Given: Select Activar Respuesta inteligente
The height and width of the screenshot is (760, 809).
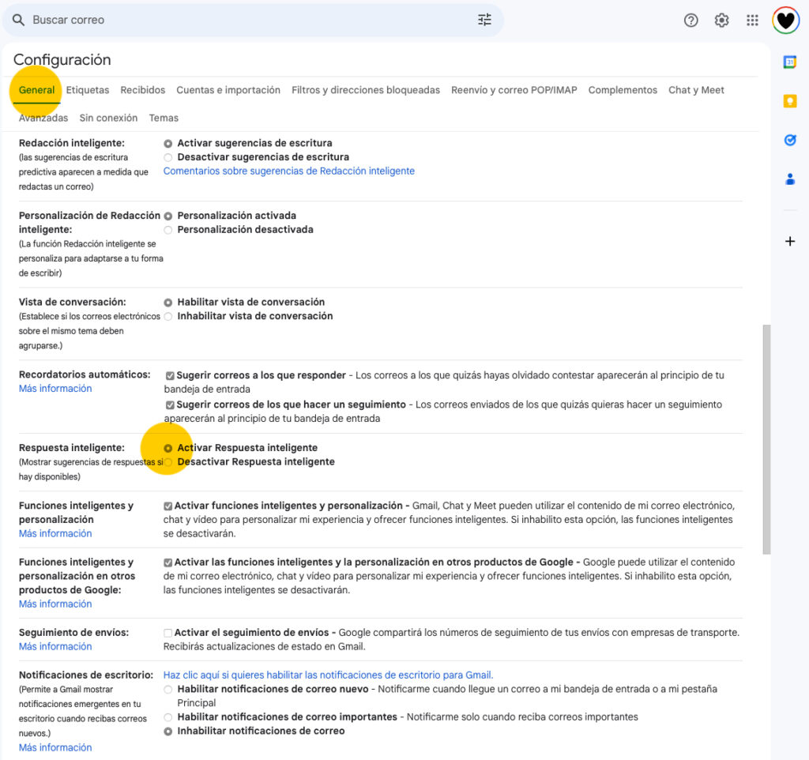Looking at the screenshot, I should (x=167, y=449).
